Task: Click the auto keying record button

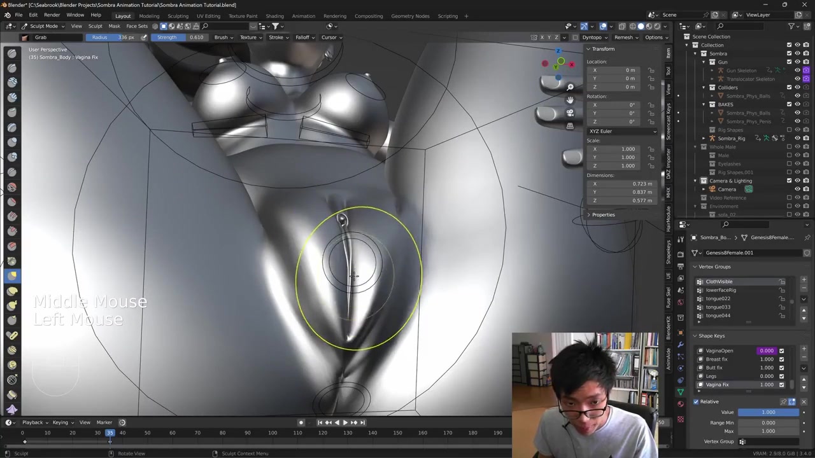Action: 301,422
